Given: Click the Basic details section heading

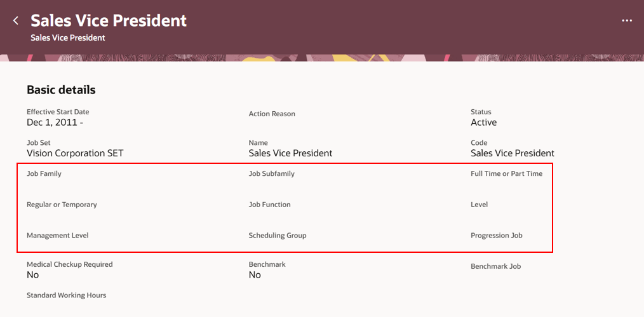Looking at the screenshot, I should 61,90.
